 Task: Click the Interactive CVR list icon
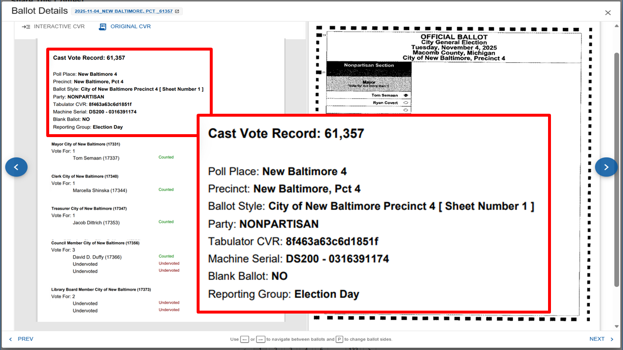coord(26,27)
